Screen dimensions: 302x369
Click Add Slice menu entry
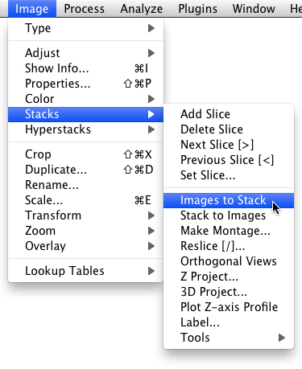(229, 114)
